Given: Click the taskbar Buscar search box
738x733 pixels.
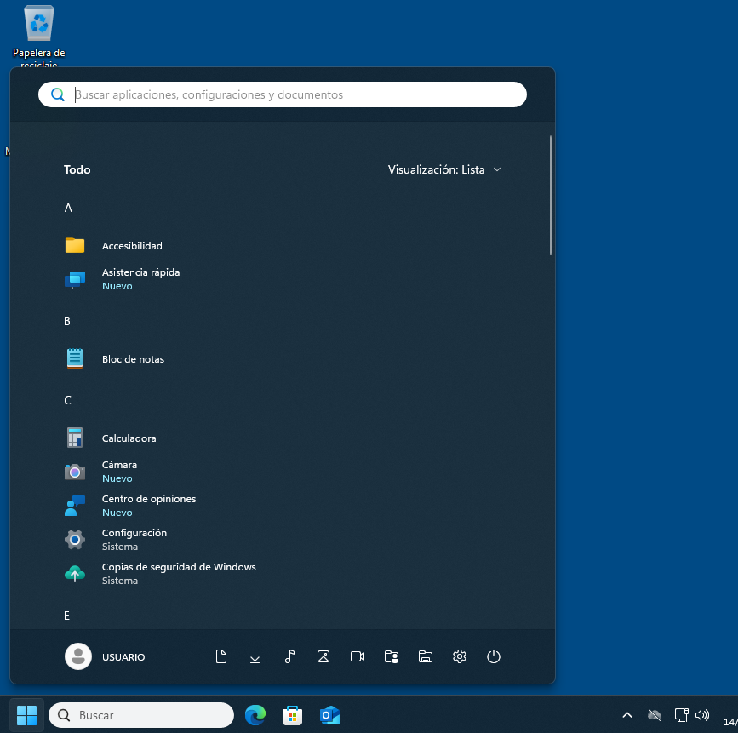Looking at the screenshot, I should pos(141,715).
